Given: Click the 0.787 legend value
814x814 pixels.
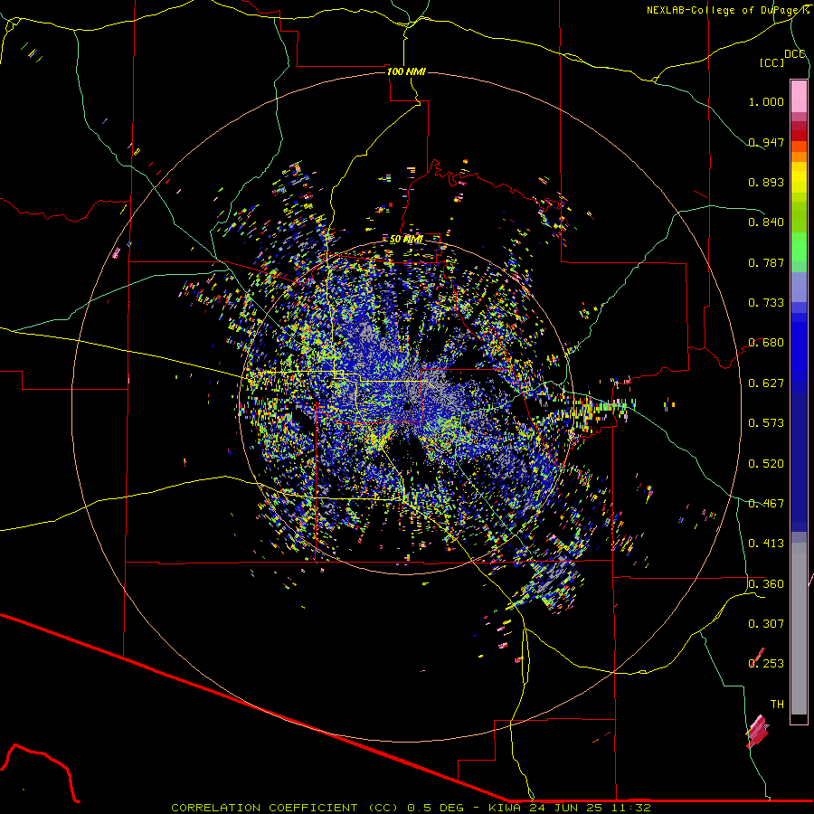Looking at the screenshot, I should tap(766, 262).
